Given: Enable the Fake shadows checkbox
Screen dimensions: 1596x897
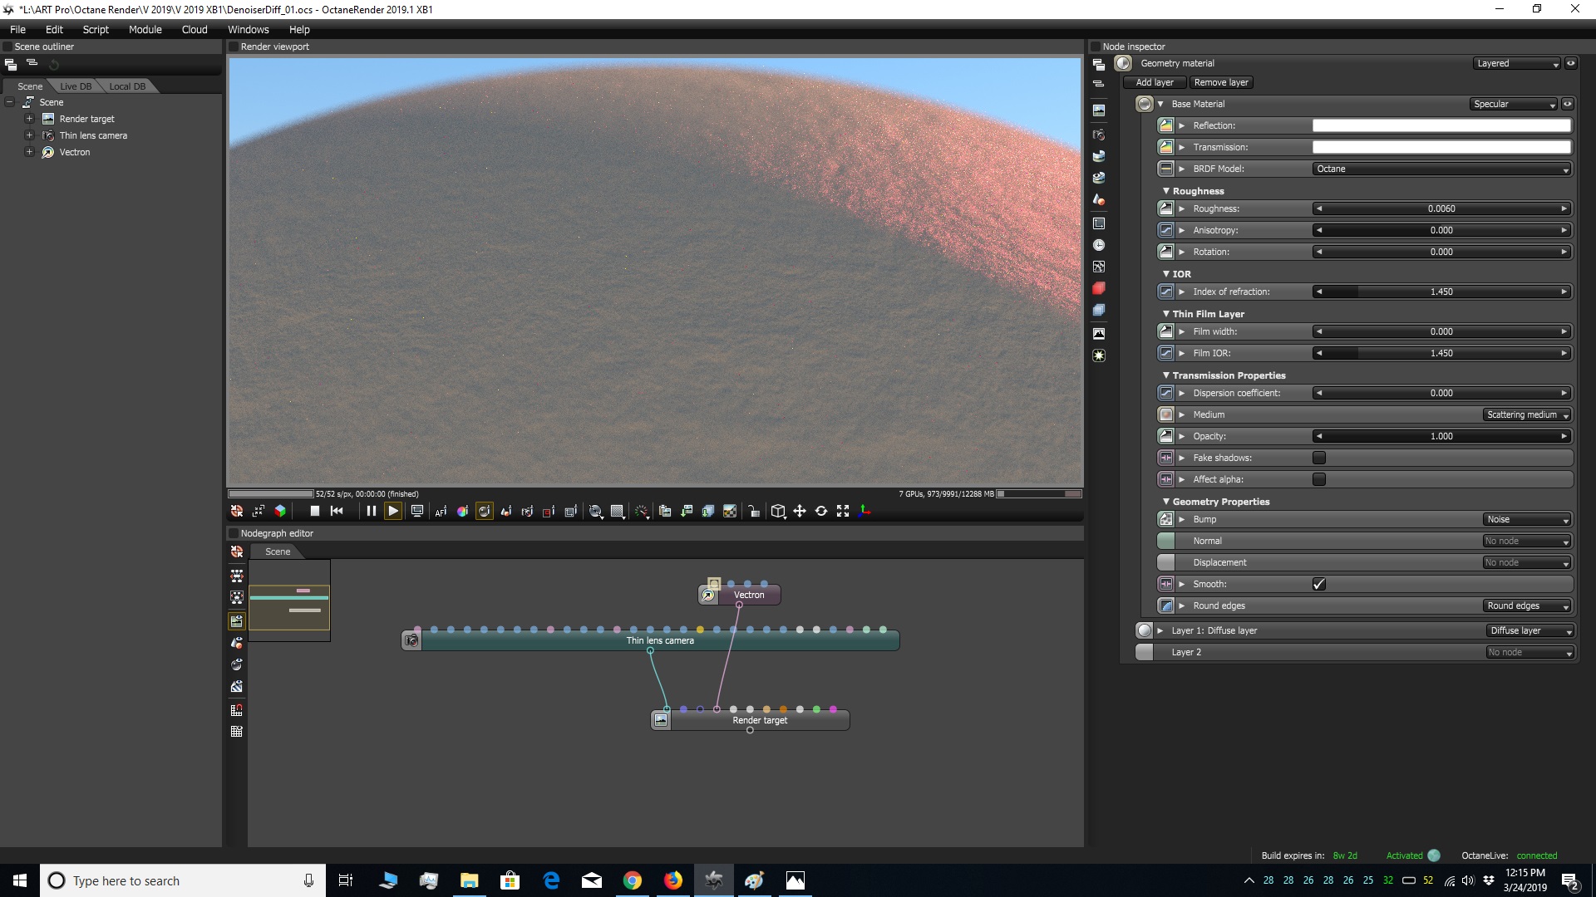Looking at the screenshot, I should click(x=1319, y=458).
